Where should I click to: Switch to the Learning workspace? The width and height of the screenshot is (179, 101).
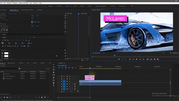pyautogui.click(x=50, y=6)
